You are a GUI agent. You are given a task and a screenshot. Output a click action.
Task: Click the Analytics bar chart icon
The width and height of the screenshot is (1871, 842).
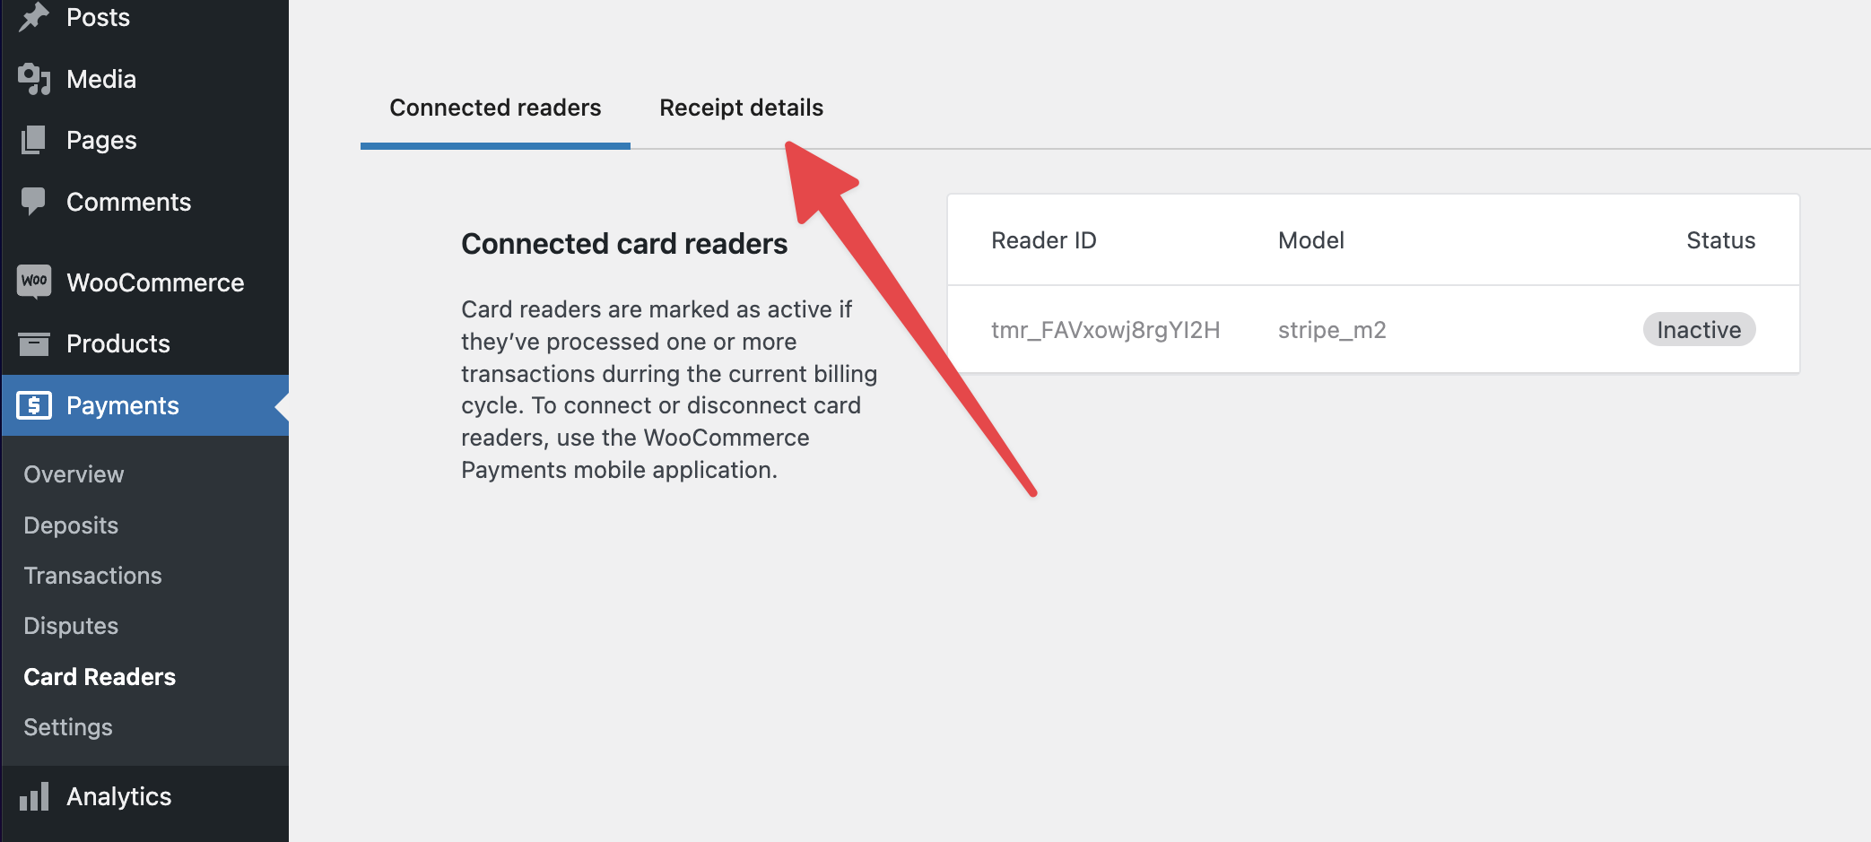point(34,796)
